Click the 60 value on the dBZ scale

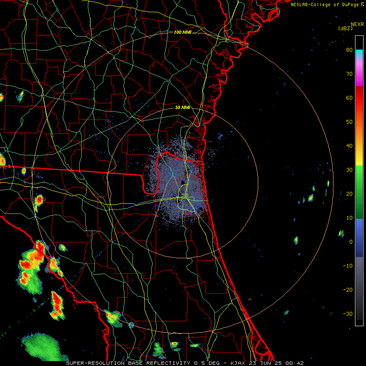[x=349, y=98]
